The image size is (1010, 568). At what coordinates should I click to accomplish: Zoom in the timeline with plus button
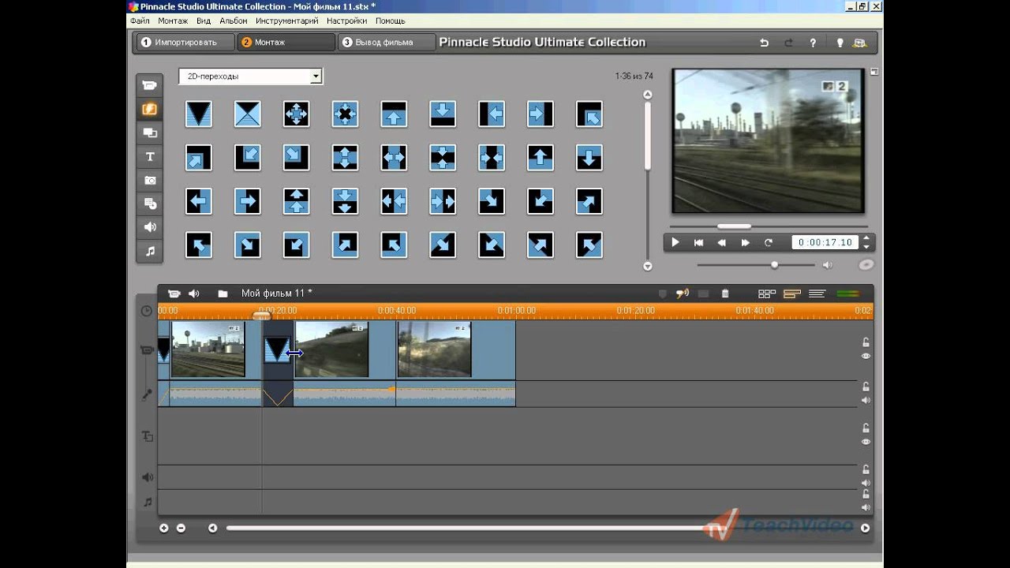[x=164, y=528]
